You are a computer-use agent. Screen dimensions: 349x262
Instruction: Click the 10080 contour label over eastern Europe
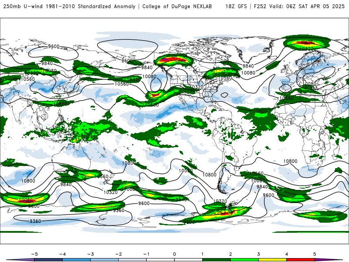tap(309, 84)
